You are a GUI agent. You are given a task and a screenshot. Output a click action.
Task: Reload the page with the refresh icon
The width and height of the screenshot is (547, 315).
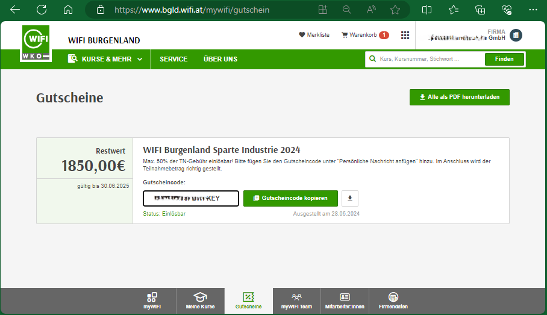42,10
